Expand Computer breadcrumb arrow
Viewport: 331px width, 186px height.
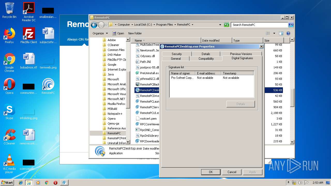click(132, 25)
